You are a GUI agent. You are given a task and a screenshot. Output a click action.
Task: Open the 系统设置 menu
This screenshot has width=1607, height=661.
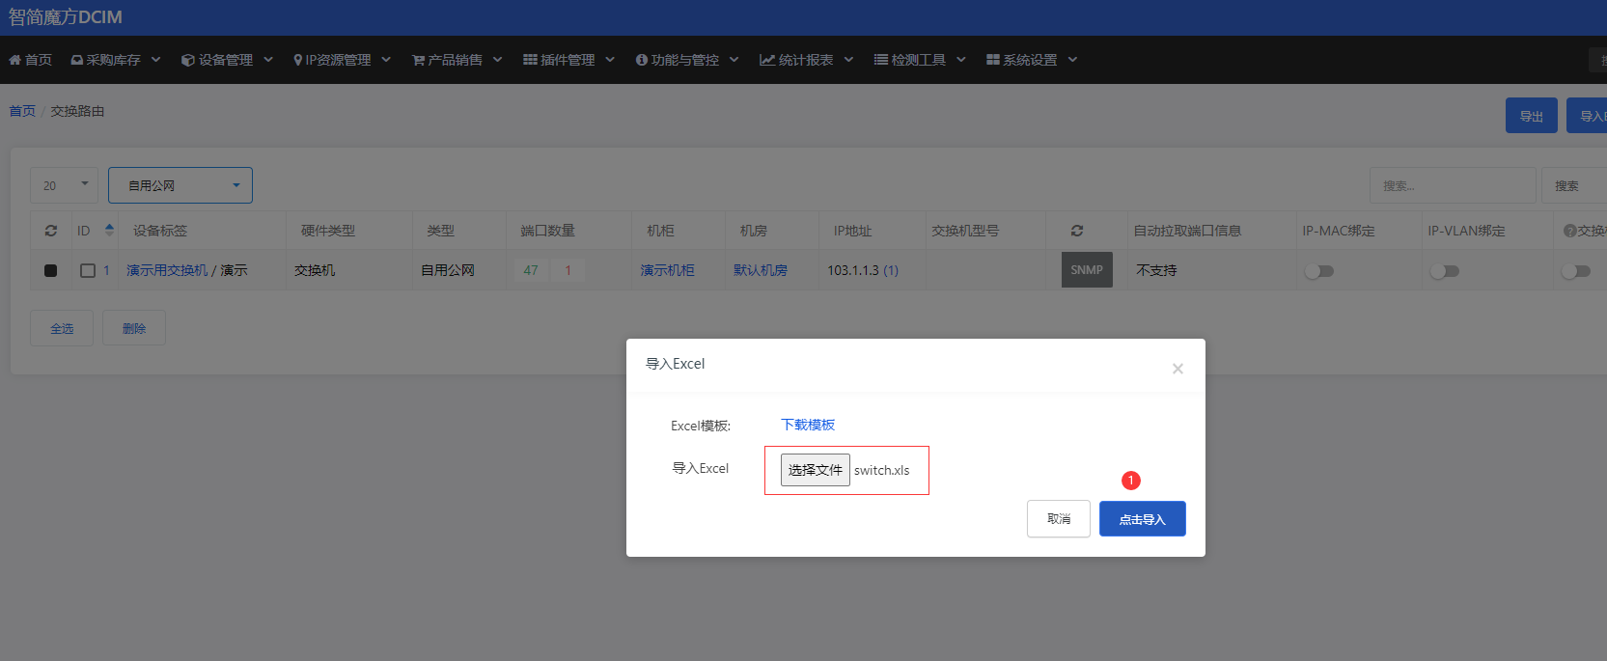[1030, 60]
